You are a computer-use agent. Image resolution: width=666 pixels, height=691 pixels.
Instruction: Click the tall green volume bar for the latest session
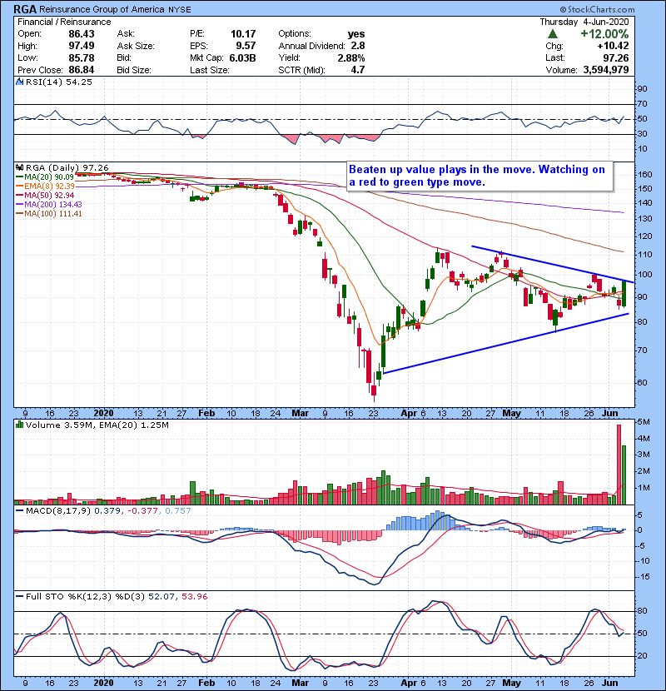[x=624, y=475]
